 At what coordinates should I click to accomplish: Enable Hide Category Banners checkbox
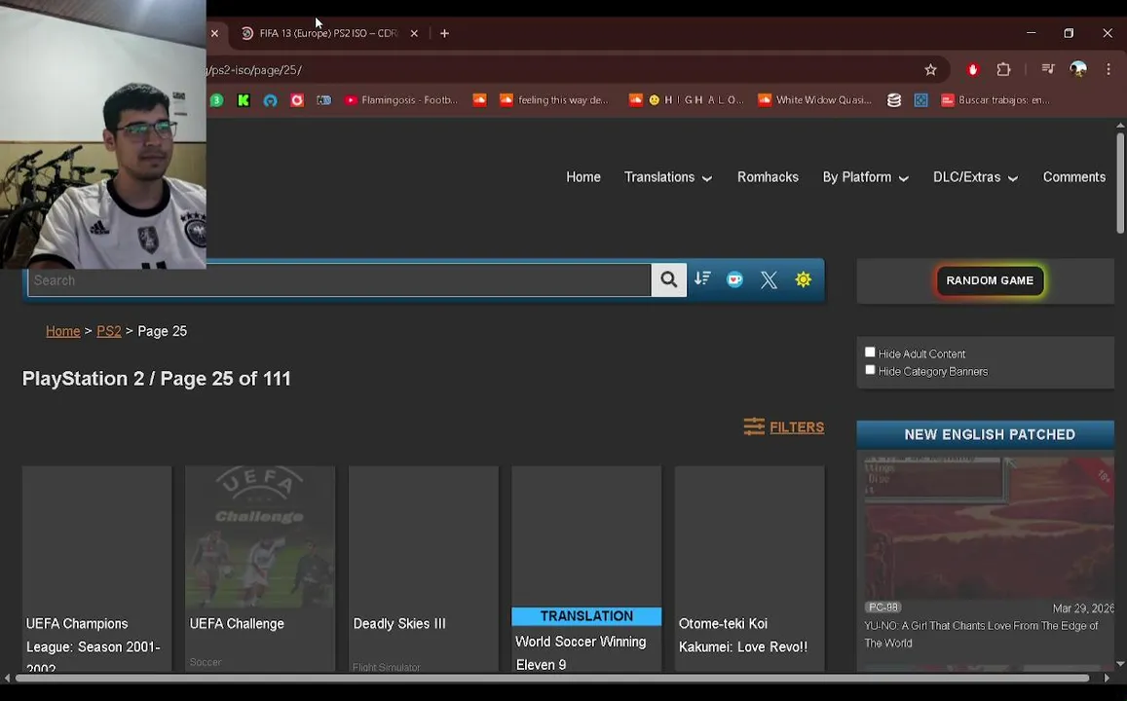point(870,370)
